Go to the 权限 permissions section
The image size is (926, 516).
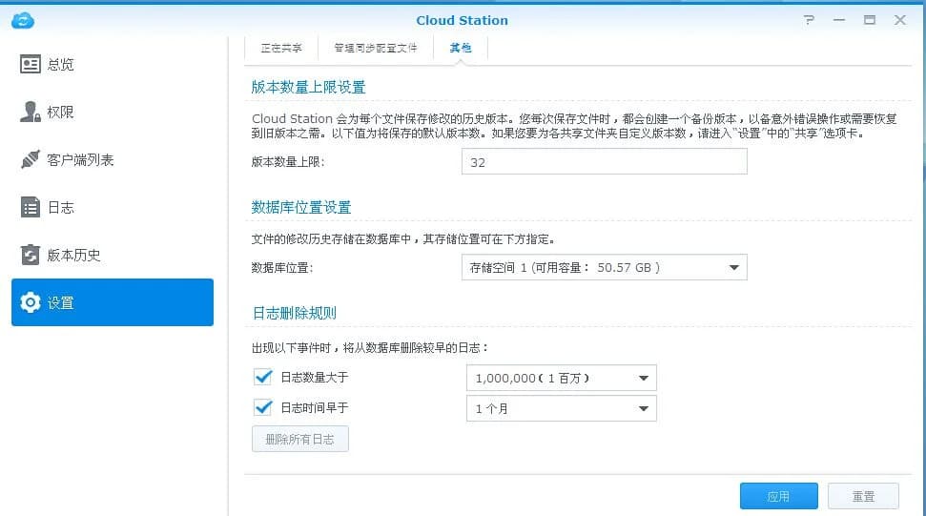pos(113,113)
